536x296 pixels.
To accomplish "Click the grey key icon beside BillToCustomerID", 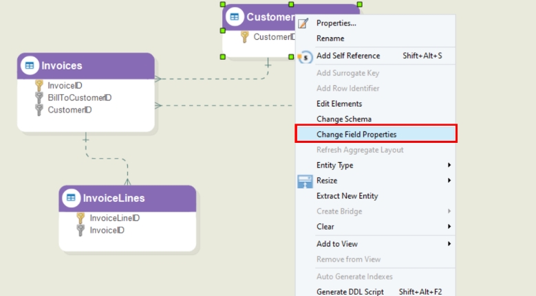I will [39, 98].
